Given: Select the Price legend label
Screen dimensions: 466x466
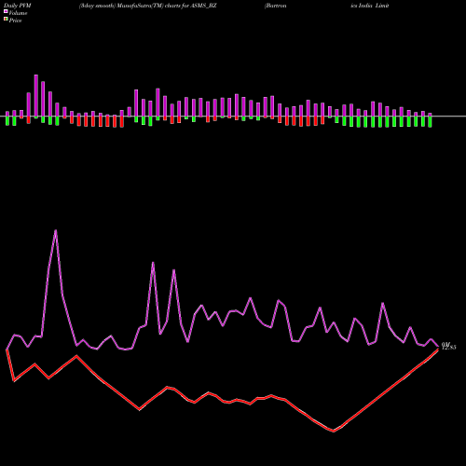Looking at the screenshot, I should pos(16,21).
